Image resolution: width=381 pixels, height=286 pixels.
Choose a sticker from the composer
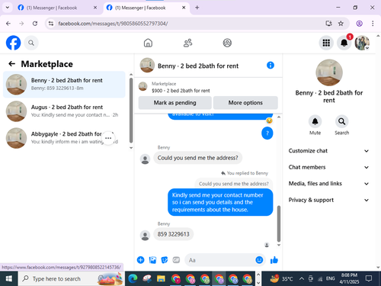coord(165,260)
